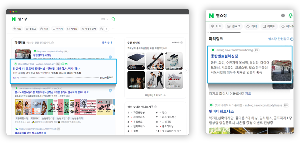300x144 pixels.
Task: Click 딥스 in ranking list
Action: point(164,112)
